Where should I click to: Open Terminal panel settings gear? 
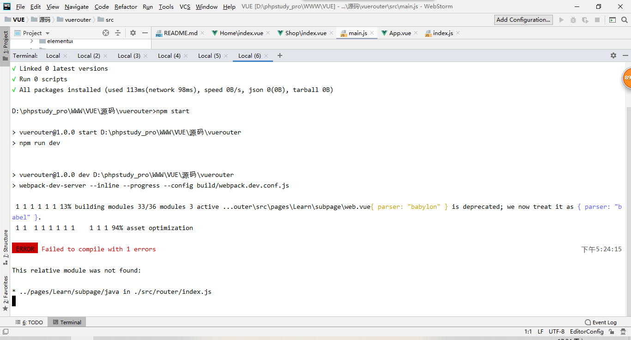click(x=613, y=55)
